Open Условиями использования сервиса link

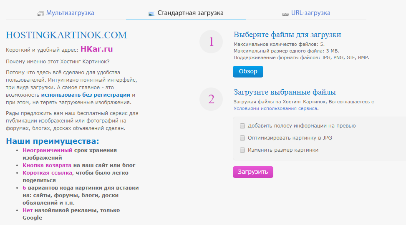coord(275,109)
